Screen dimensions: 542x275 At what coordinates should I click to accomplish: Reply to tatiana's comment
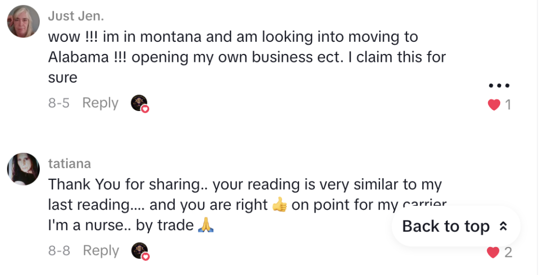[101, 251]
